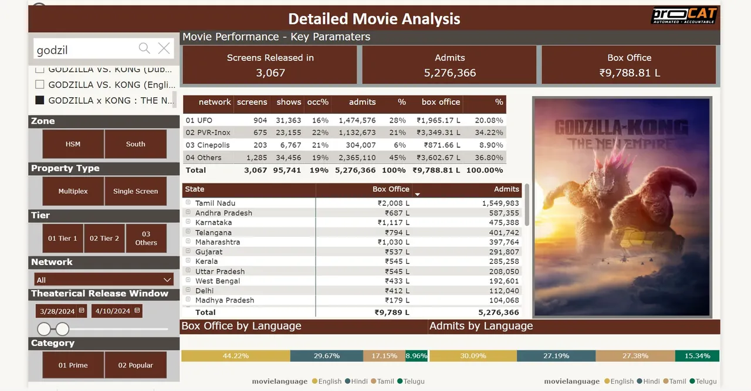Choose the 03 Others tier filter
The width and height of the screenshot is (751, 391).
(146, 238)
